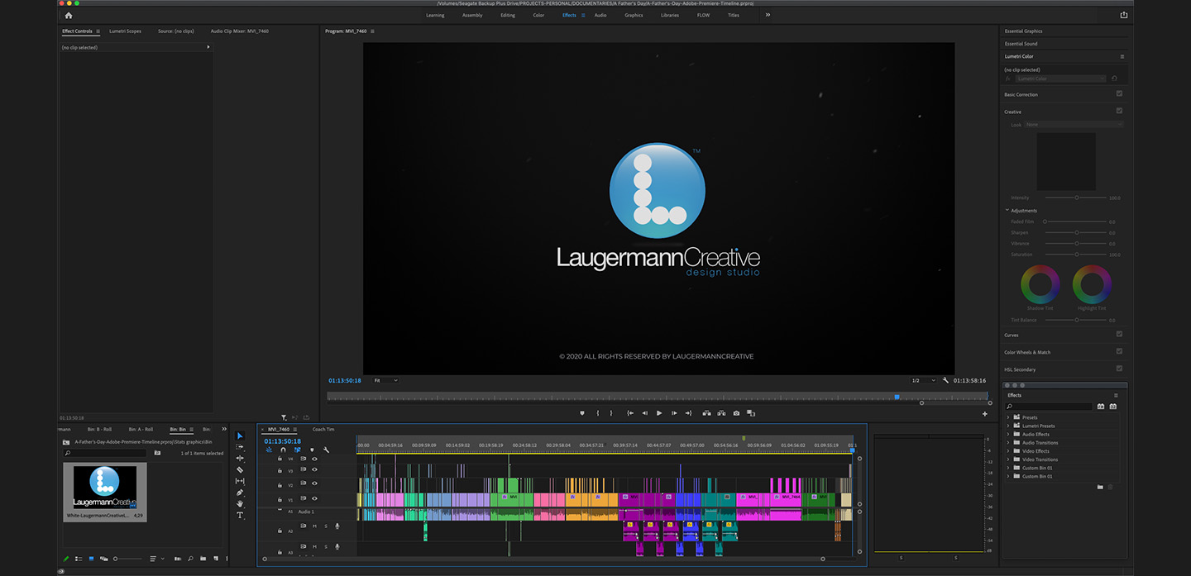Expand the Video Transitions folder
This screenshot has height=576, width=1191.
1008,459
